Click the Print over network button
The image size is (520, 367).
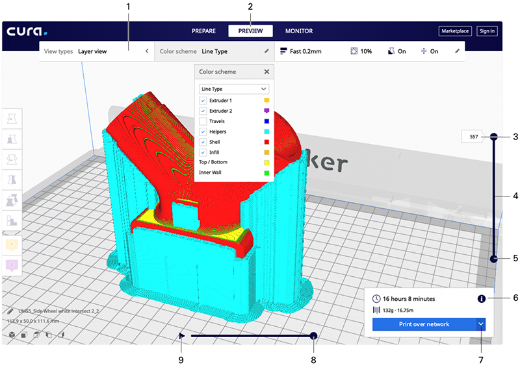423,324
